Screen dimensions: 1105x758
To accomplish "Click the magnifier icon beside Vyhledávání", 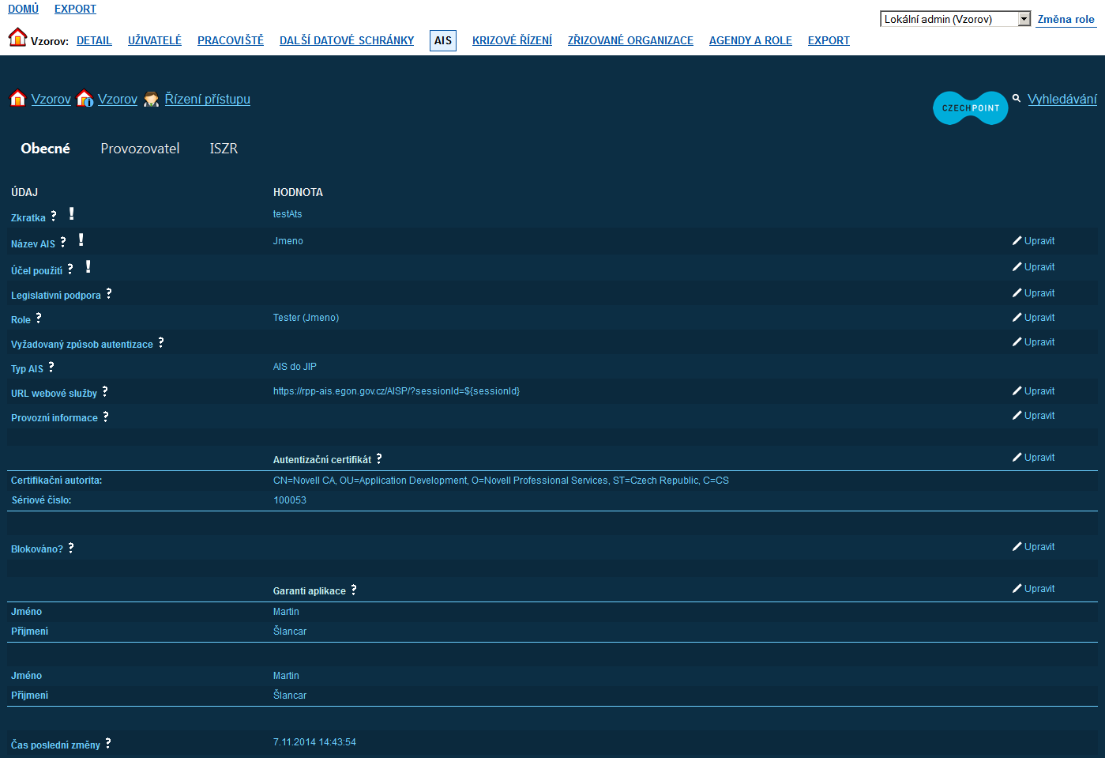I will (1017, 98).
